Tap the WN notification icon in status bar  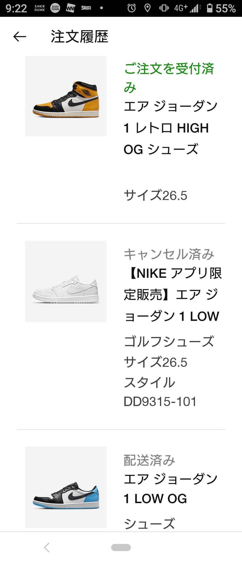[70, 8]
